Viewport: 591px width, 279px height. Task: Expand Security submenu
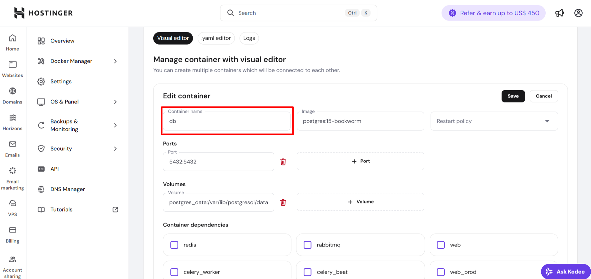115,149
